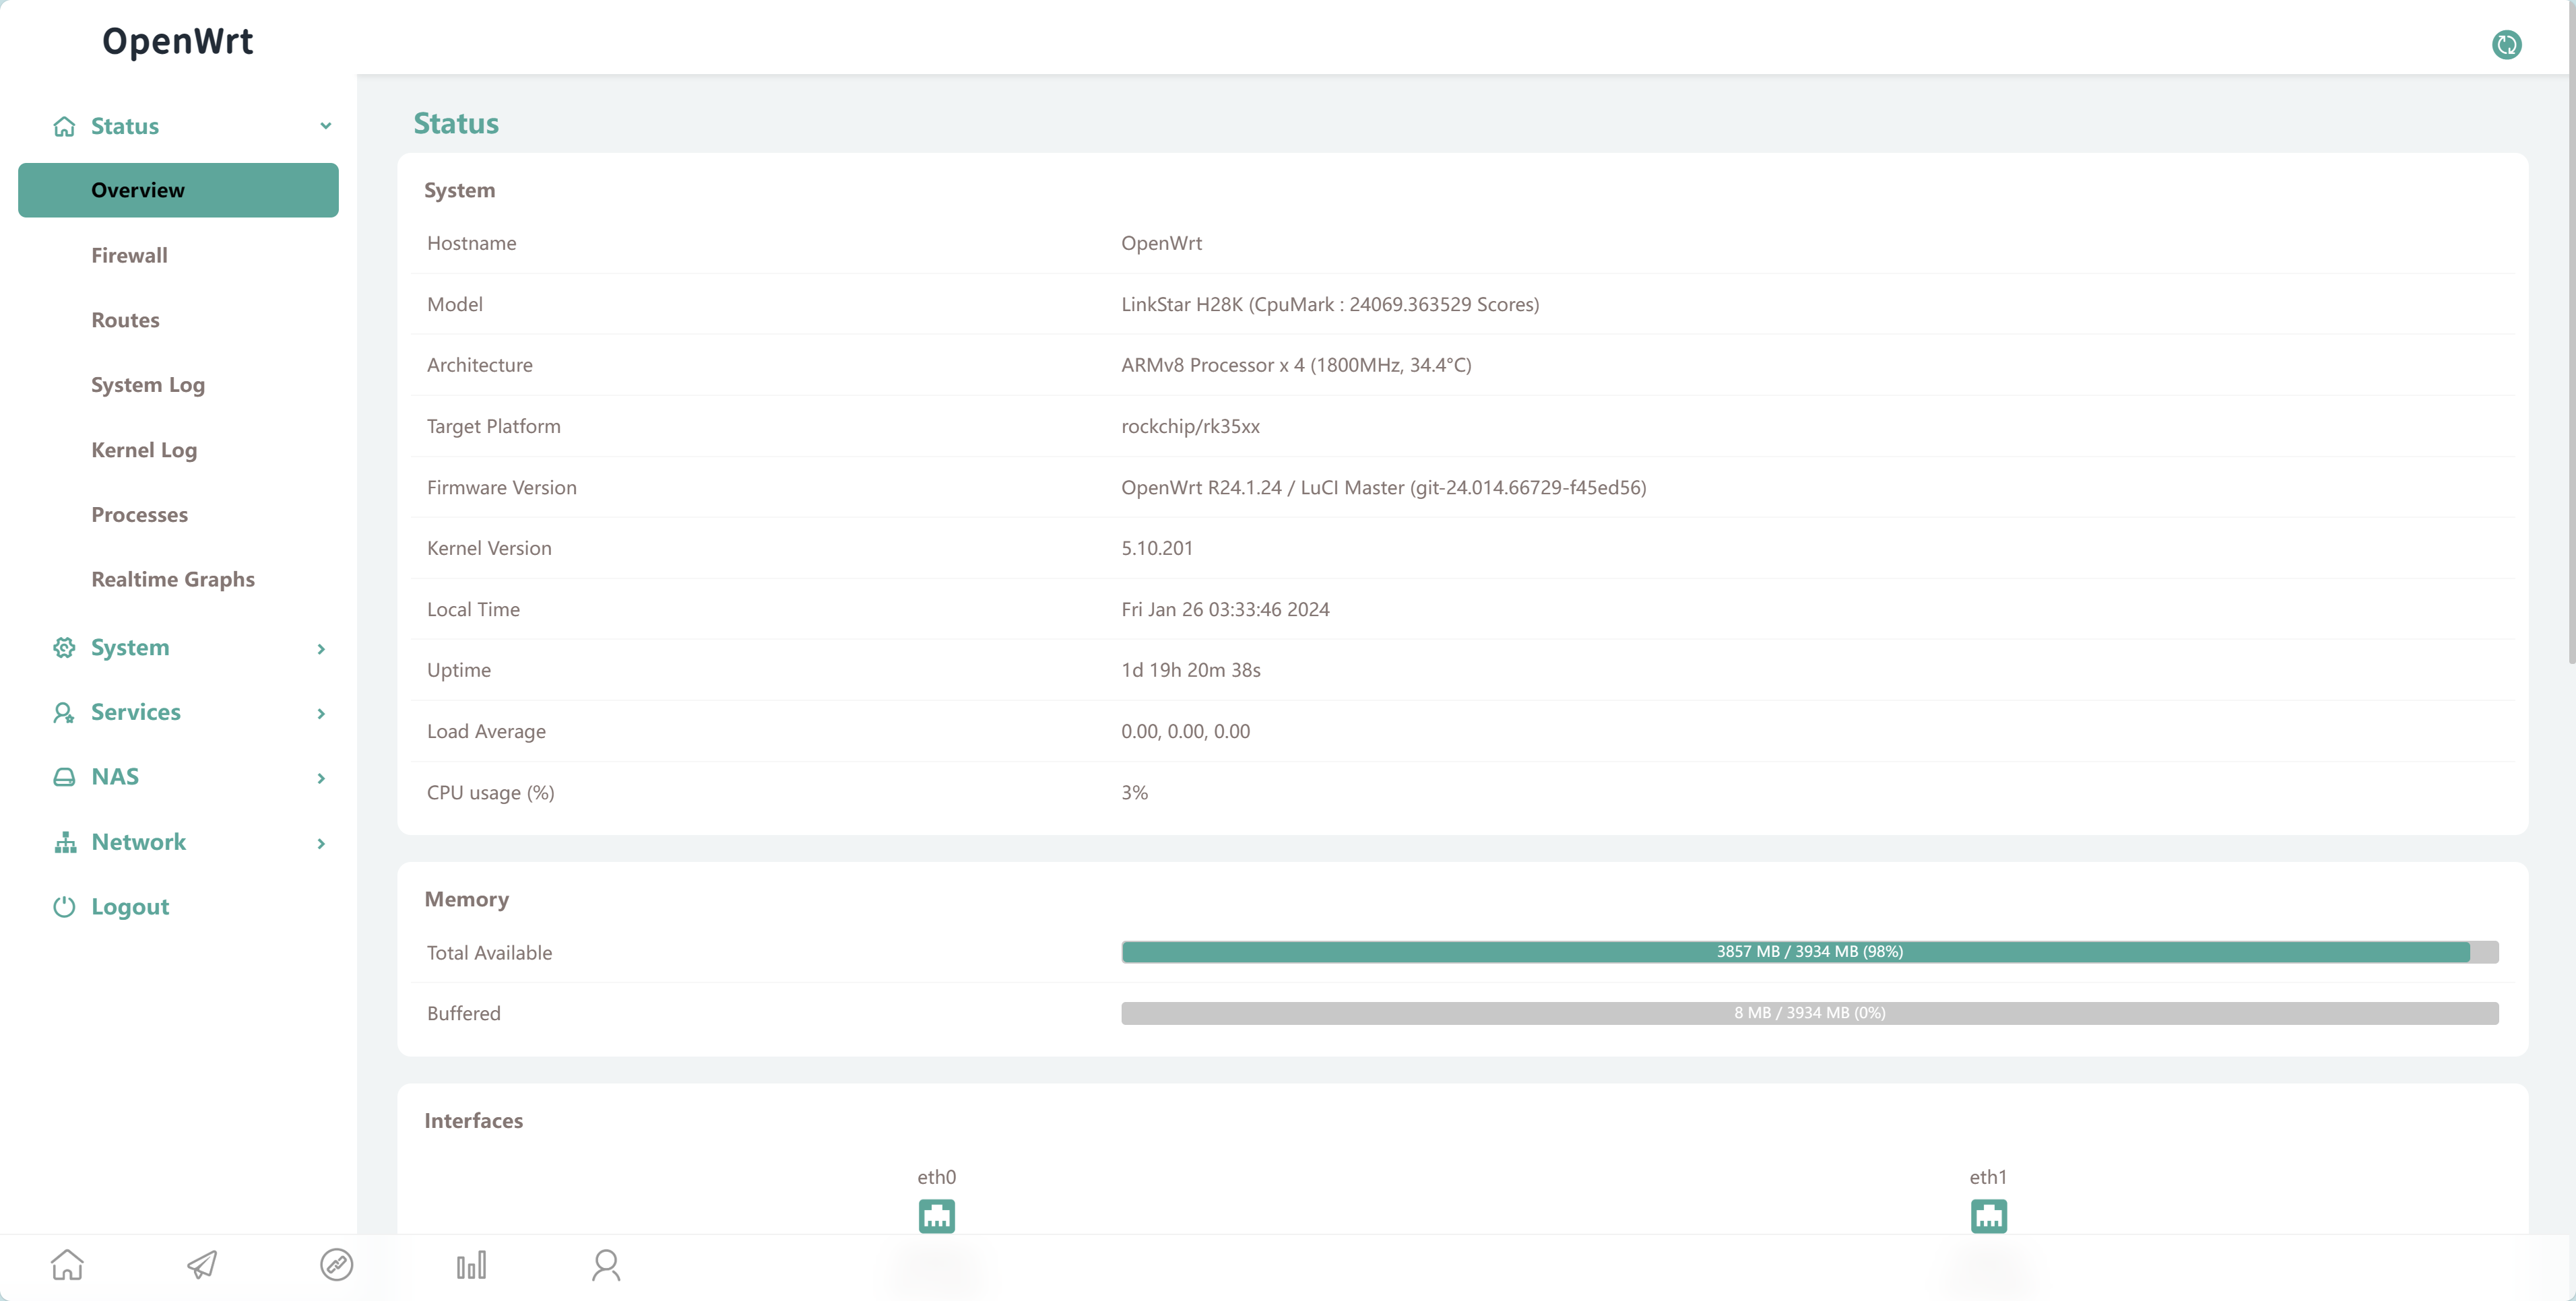Screen dimensions: 2576x1301
Task: Click the Status page title
Action: (456, 123)
